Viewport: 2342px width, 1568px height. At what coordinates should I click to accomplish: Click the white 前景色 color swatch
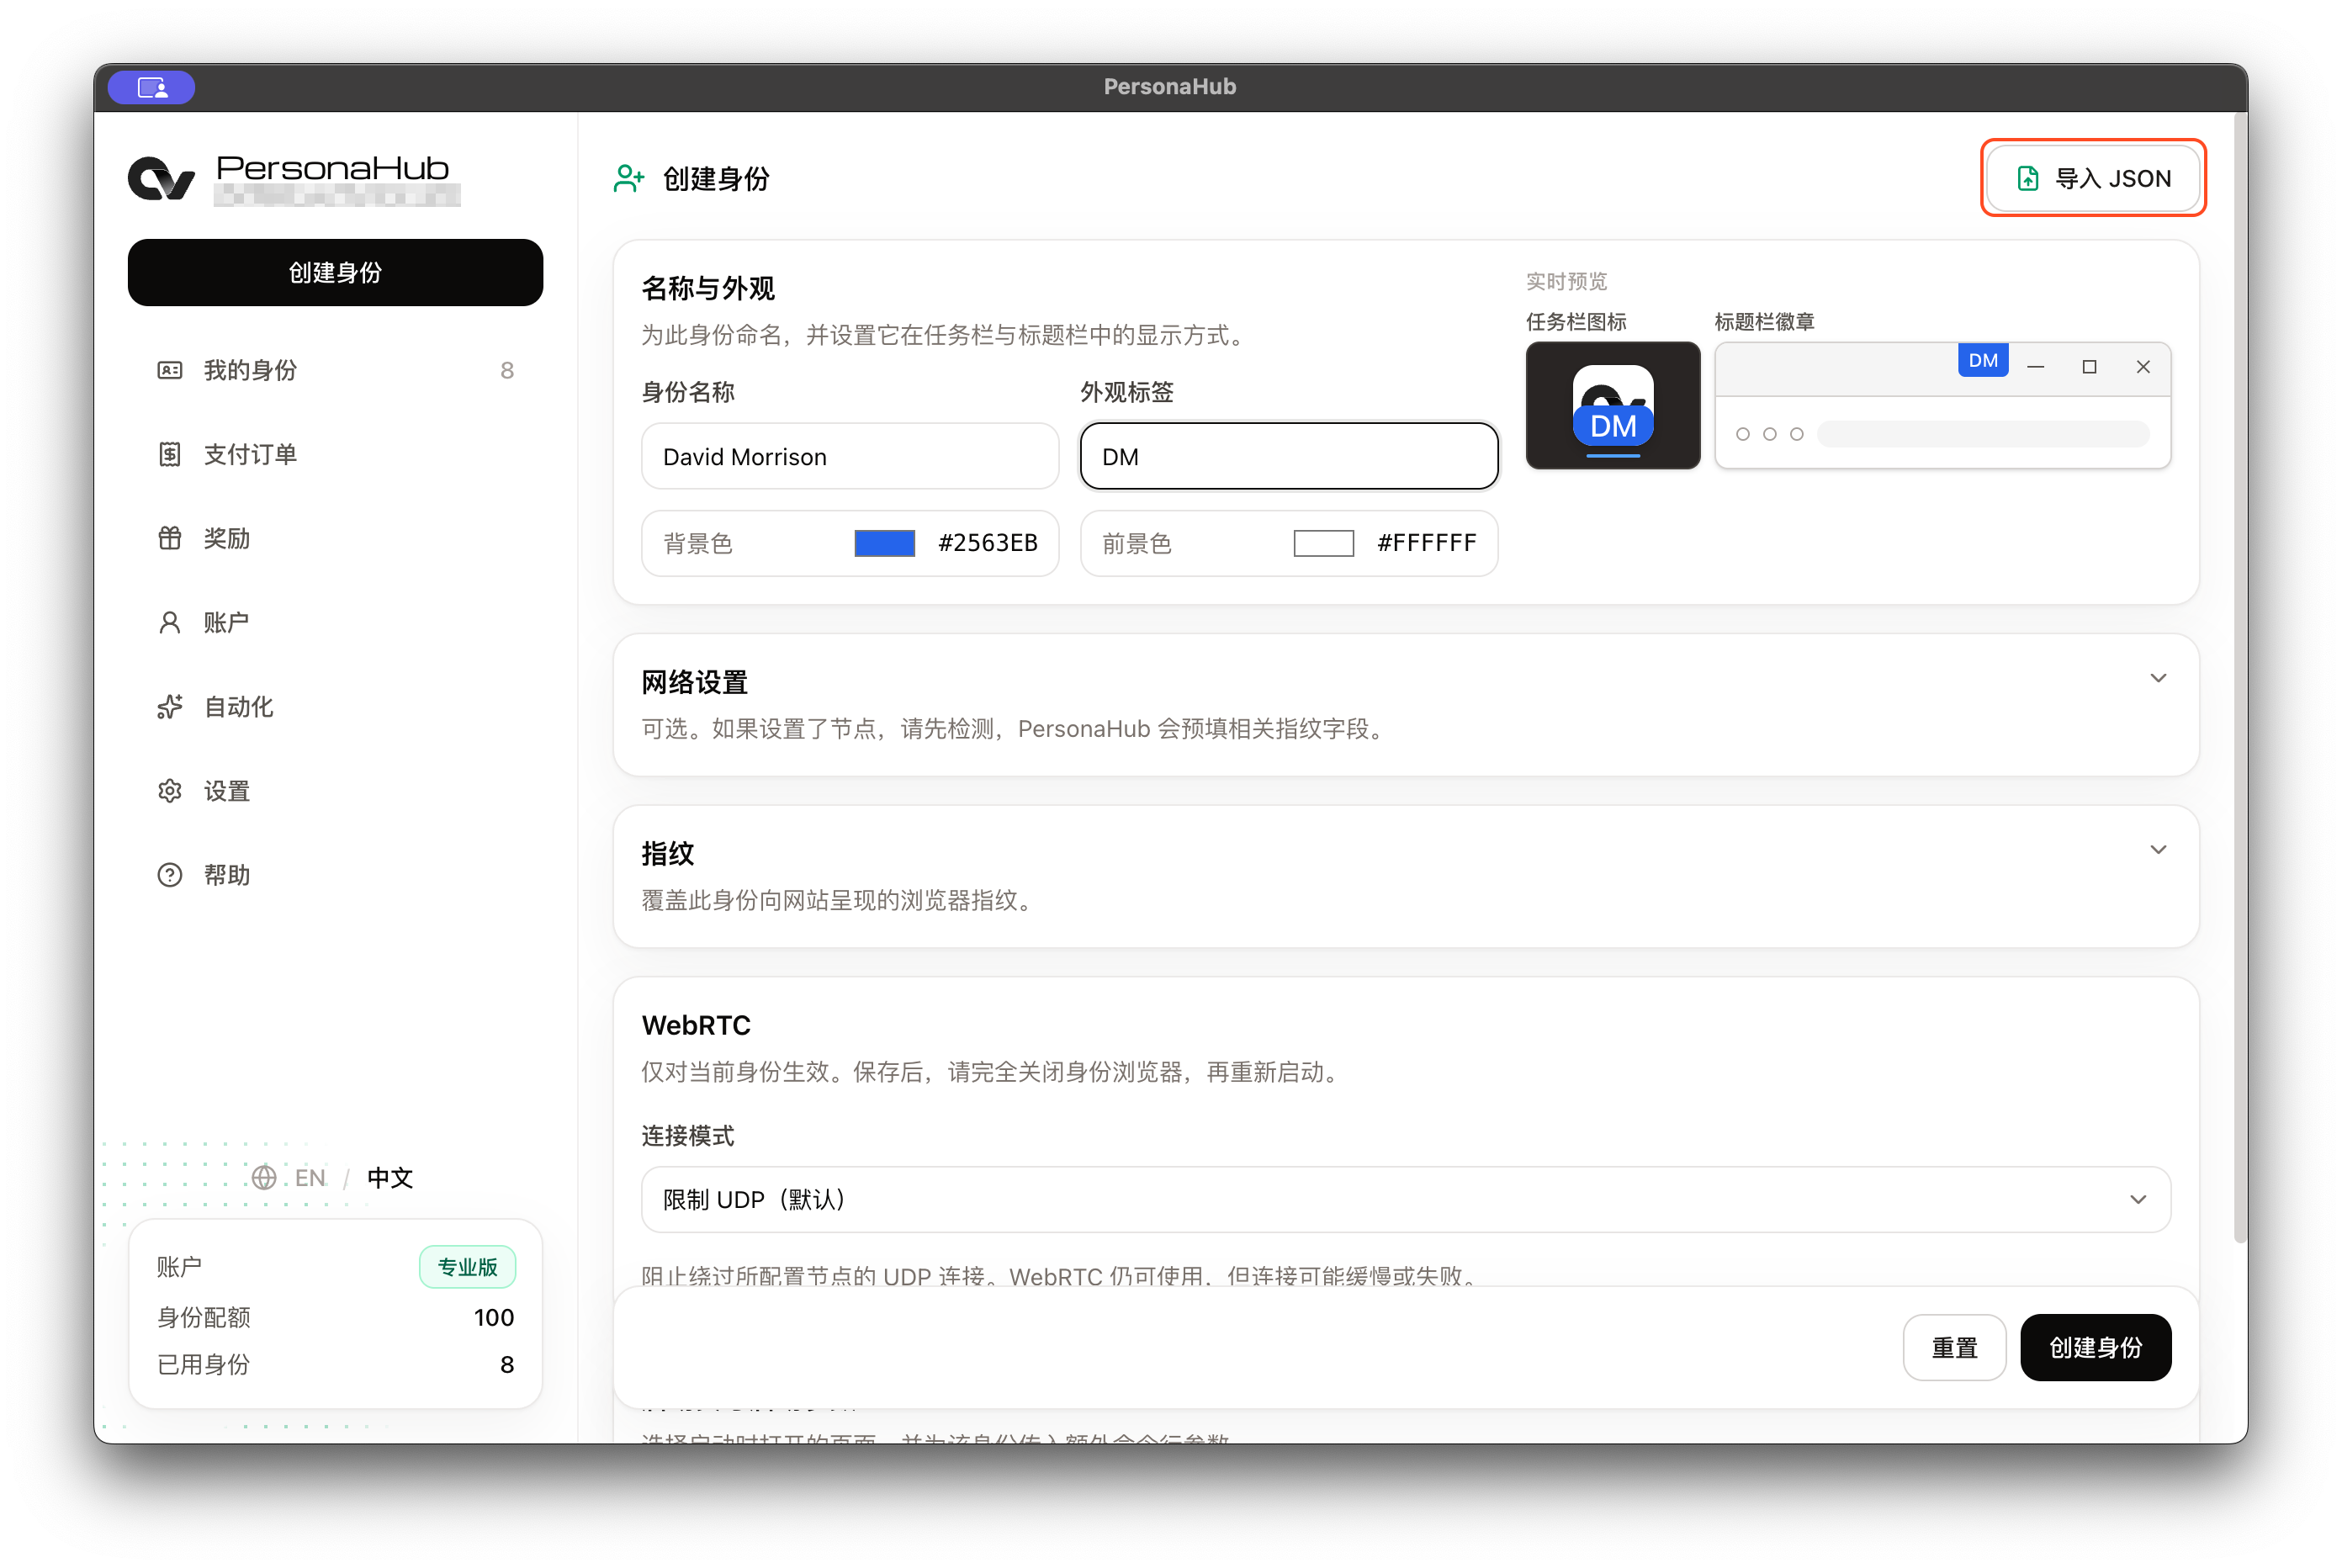(x=1323, y=543)
